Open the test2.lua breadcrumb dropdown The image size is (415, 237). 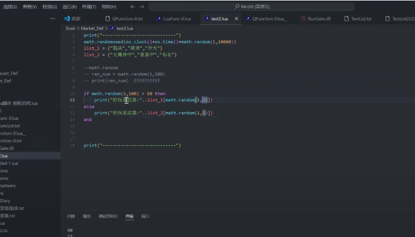click(x=124, y=28)
